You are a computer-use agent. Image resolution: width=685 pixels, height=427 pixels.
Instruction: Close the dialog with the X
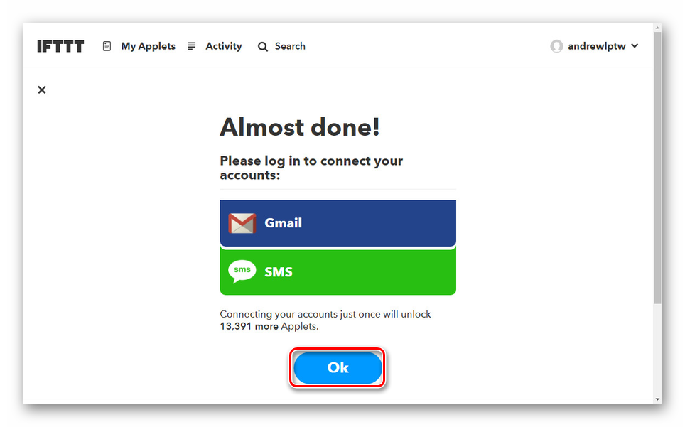pyautogui.click(x=42, y=90)
